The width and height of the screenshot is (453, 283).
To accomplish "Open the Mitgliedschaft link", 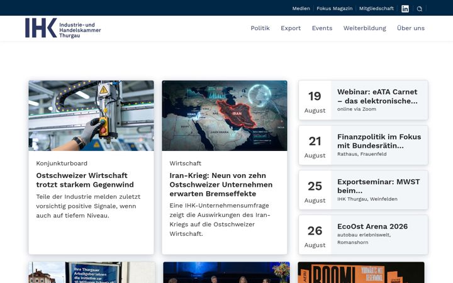I will coord(376,8).
